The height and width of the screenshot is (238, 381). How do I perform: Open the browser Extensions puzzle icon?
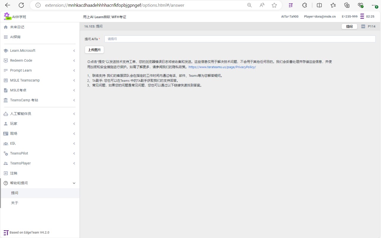tap(305, 5)
